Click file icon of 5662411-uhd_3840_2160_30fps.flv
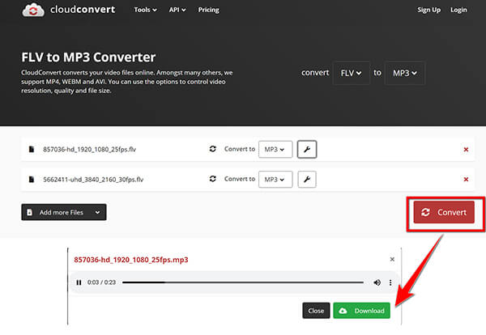This screenshot has width=486, height=335. (x=32, y=180)
